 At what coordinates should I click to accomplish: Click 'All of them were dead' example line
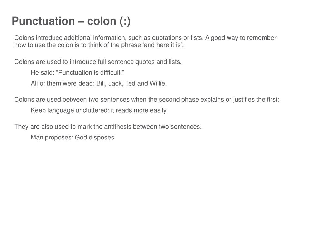(99, 83)
